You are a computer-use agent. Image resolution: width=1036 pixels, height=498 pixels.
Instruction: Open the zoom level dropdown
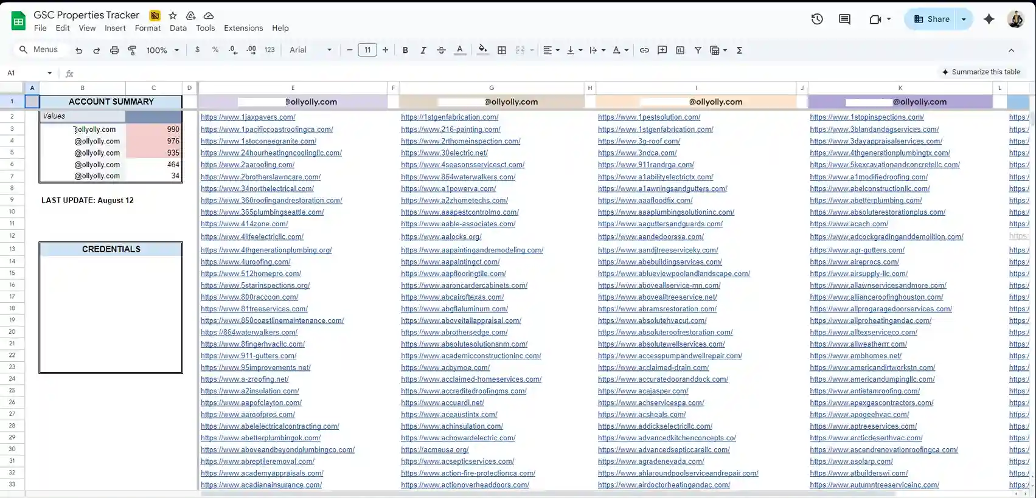click(x=162, y=50)
